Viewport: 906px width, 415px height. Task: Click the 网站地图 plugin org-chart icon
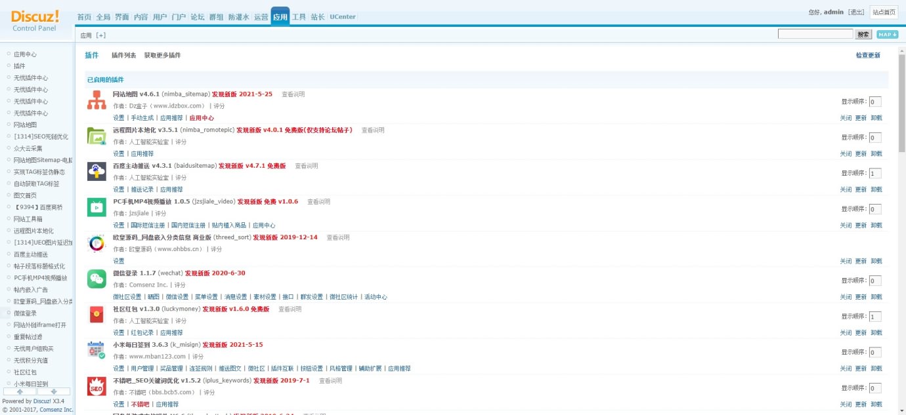pyautogui.click(x=97, y=100)
